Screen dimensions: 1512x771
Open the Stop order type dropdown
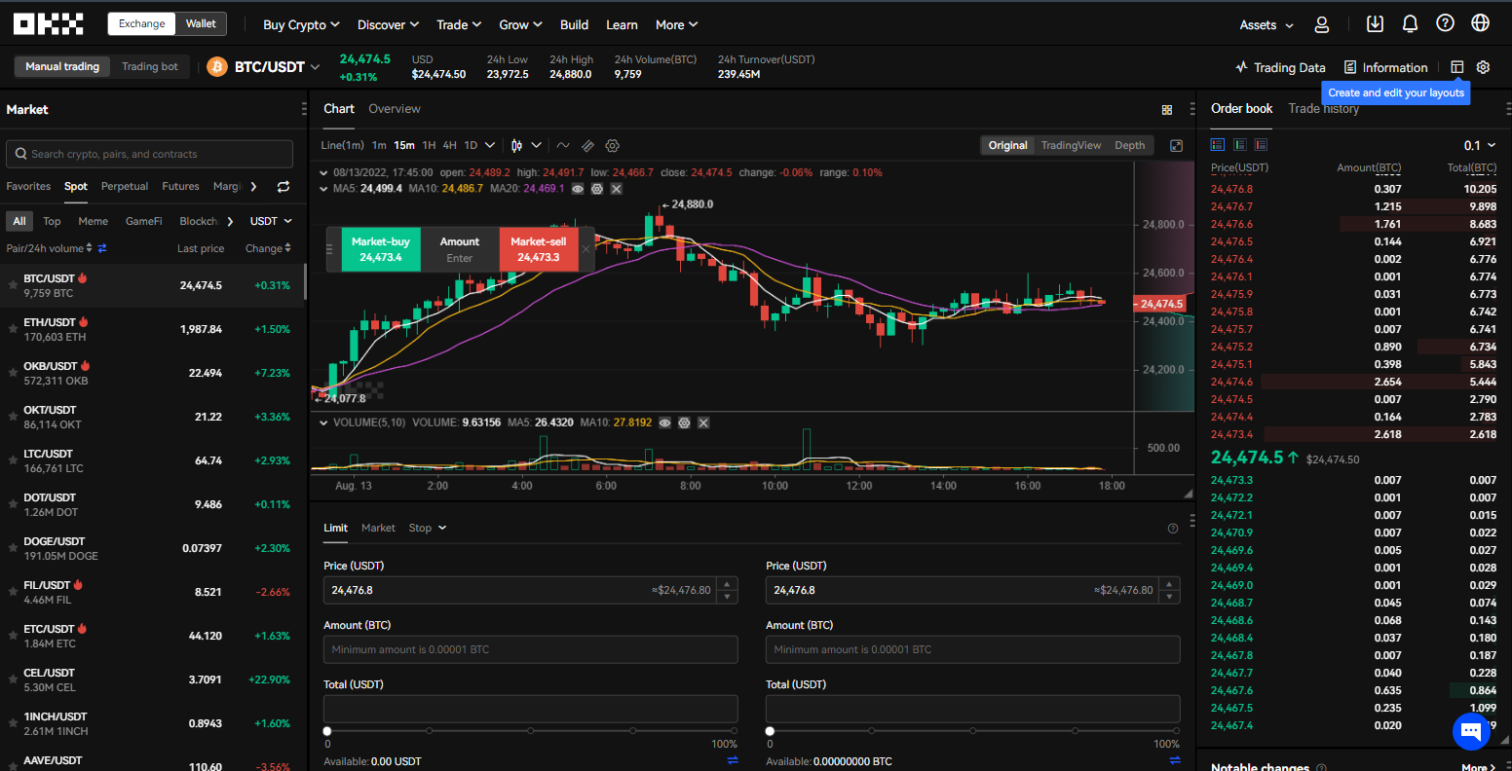pos(427,528)
